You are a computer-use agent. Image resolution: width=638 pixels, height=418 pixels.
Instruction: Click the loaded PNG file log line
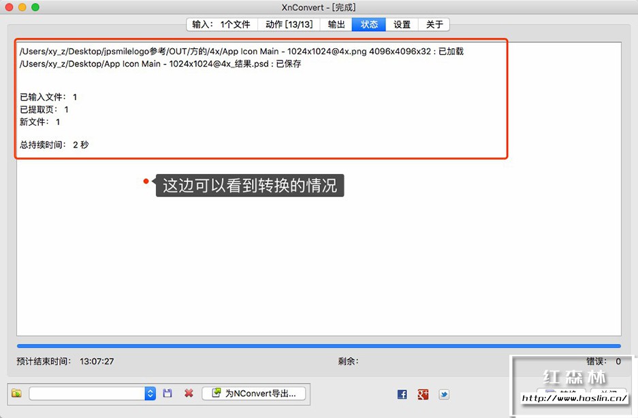242,51
